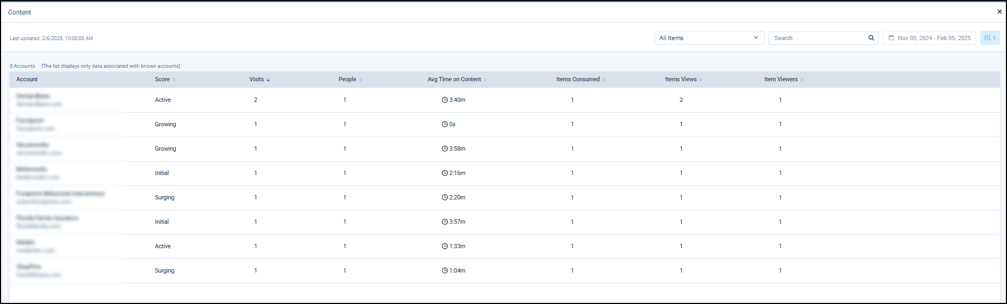The image size is (1007, 304).
Task: Click the clock icon beside 0s
Action: [445, 124]
